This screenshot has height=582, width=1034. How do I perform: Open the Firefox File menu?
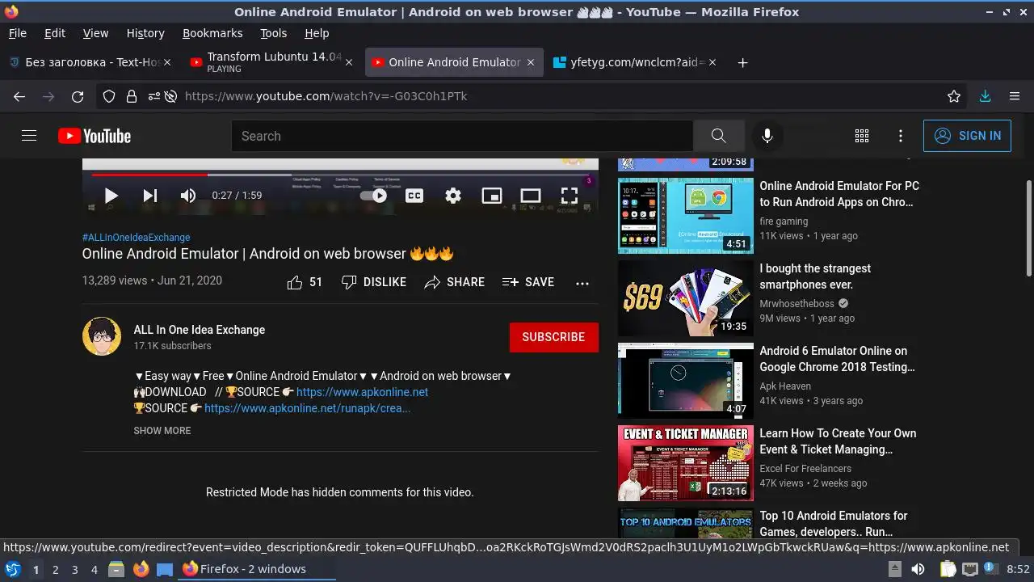(18, 33)
